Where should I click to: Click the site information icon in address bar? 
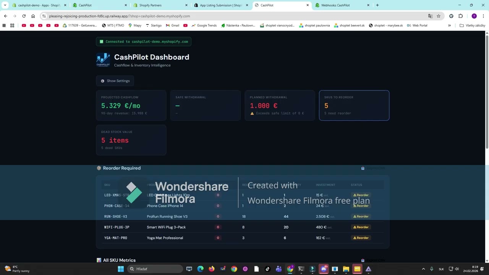[x=44, y=16]
